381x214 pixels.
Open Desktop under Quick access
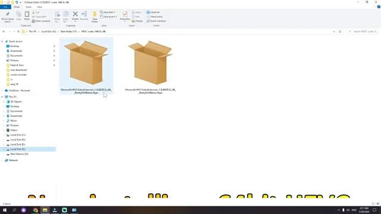[14, 46]
